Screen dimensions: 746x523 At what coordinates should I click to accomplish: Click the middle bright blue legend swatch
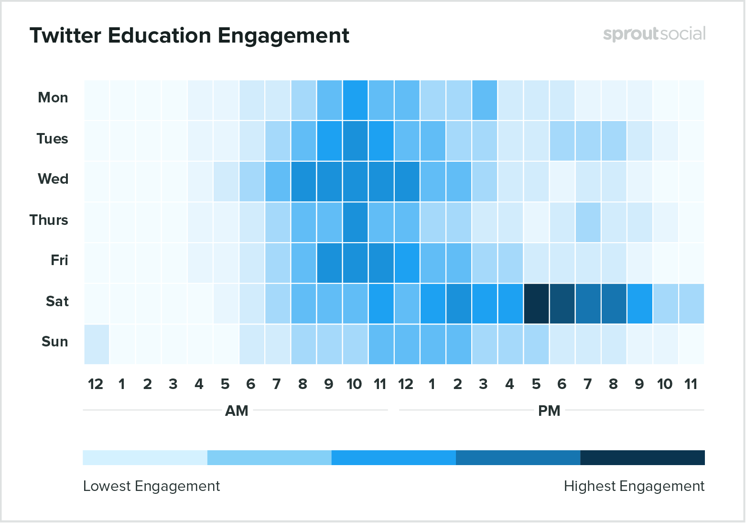click(x=393, y=457)
